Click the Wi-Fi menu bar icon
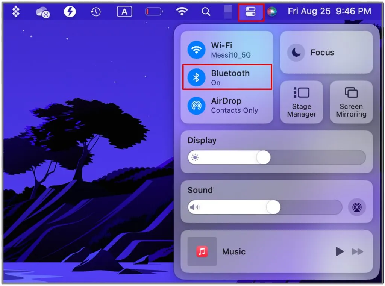Screen dimensions: 385x286 click(x=182, y=11)
